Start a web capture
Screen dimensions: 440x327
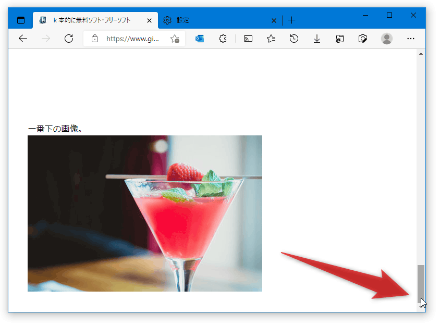tap(362, 39)
